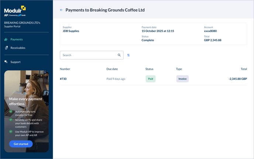Open Support in the sidebar

[x=16, y=62]
